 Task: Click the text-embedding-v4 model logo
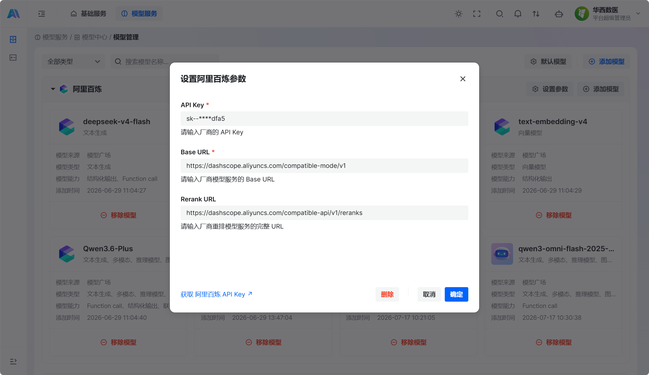pyautogui.click(x=502, y=127)
